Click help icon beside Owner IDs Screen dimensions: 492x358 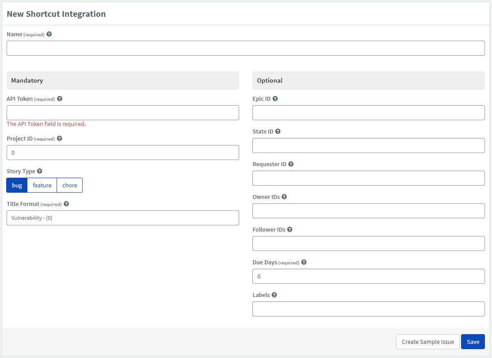284,197
